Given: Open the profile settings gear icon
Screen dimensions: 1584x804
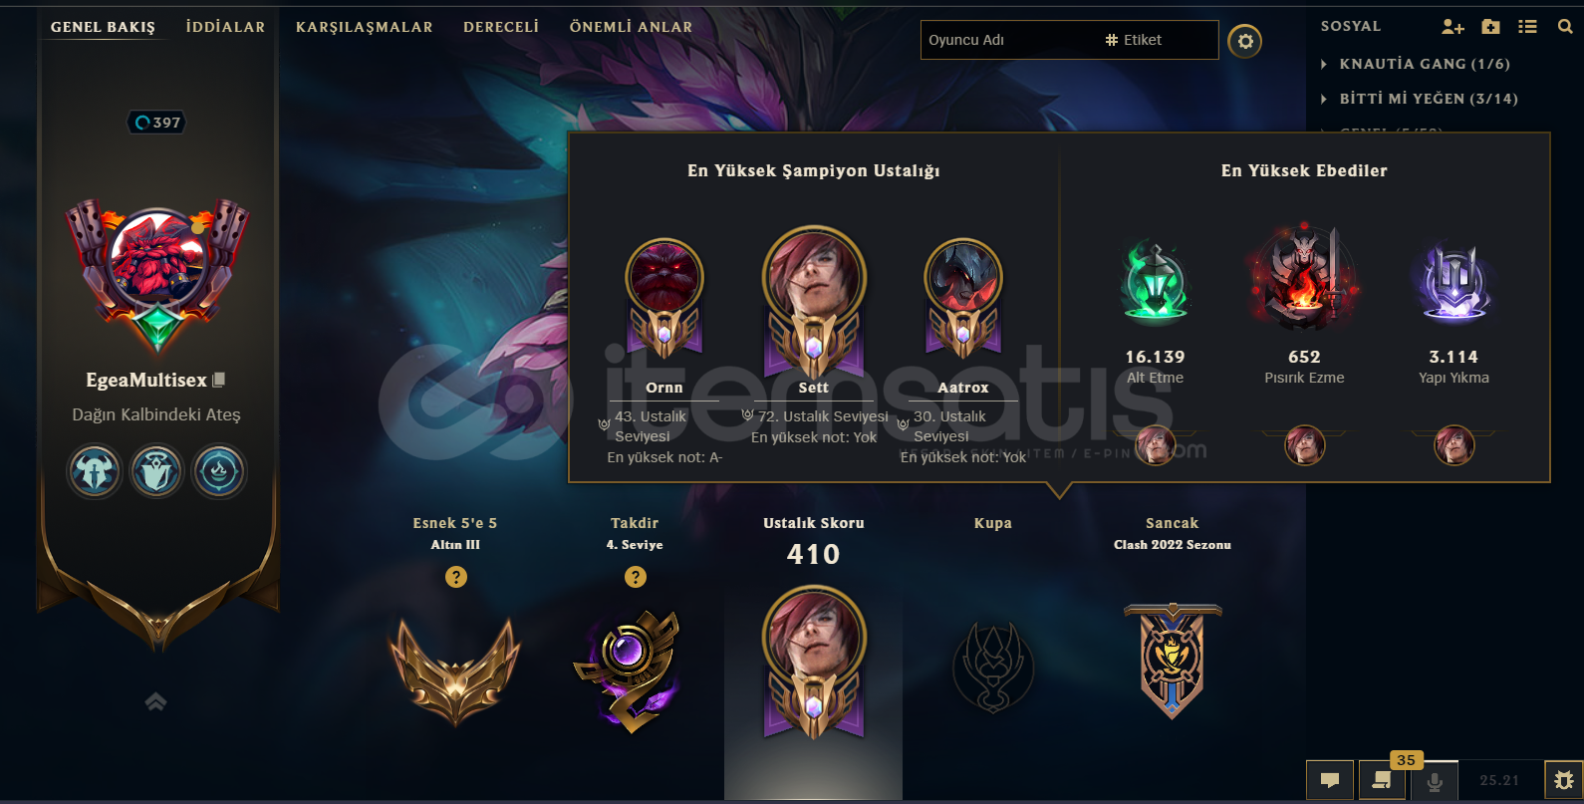Looking at the screenshot, I should [1244, 41].
